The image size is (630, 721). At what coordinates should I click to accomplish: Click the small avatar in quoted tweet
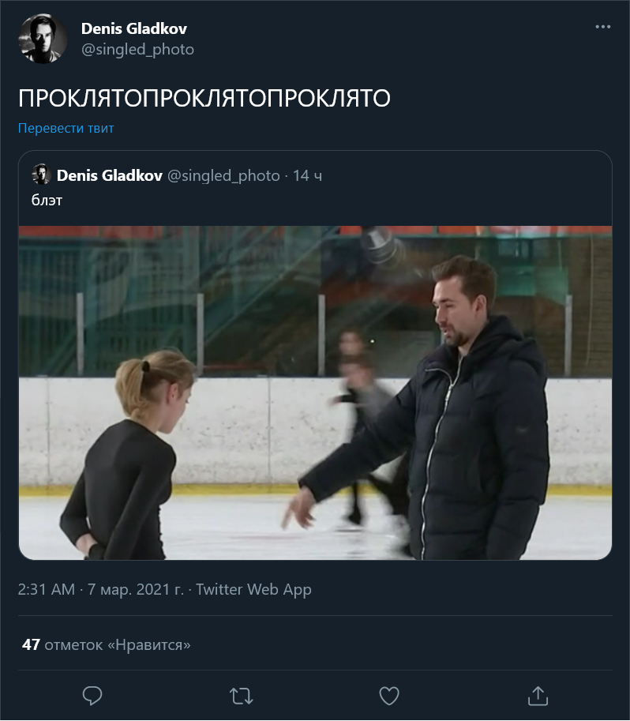(41, 175)
